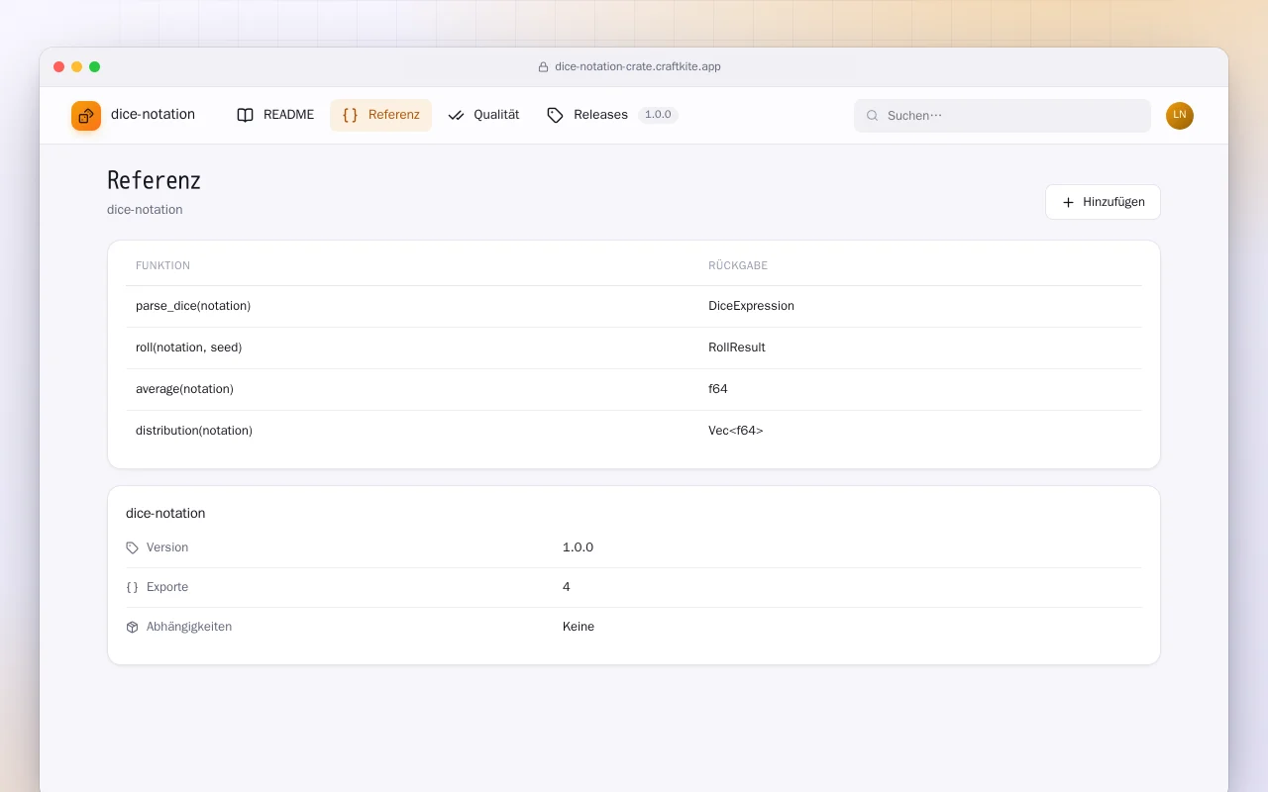Click the plus icon in Hinzufügen
The width and height of the screenshot is (1268, 792).
click(1068, 202)
